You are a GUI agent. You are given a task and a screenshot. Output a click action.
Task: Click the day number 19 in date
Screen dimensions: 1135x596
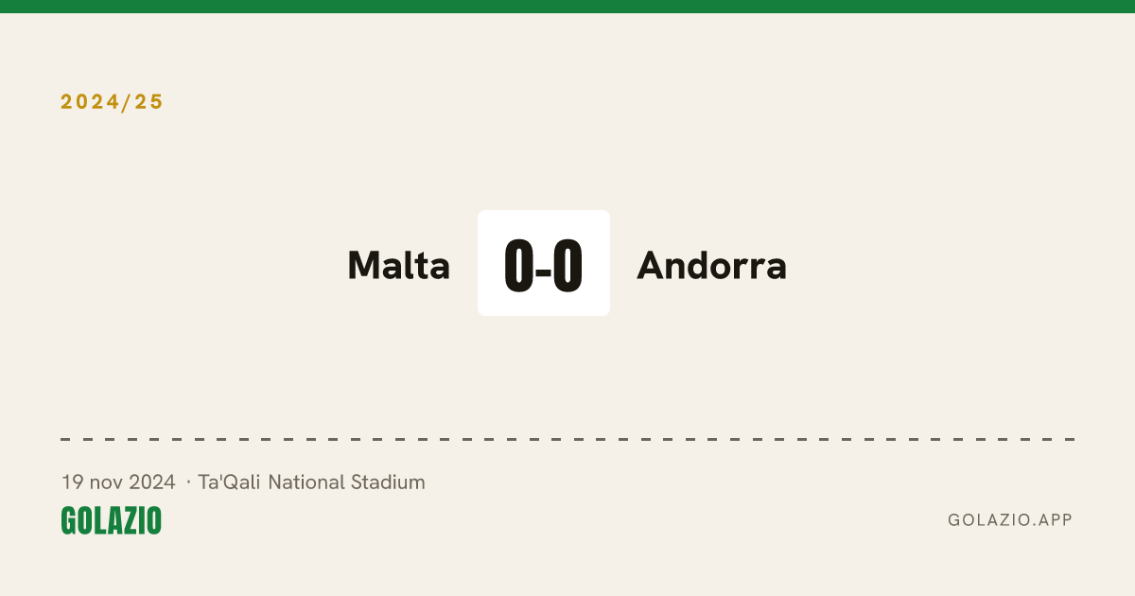click(x=72, y=482)
